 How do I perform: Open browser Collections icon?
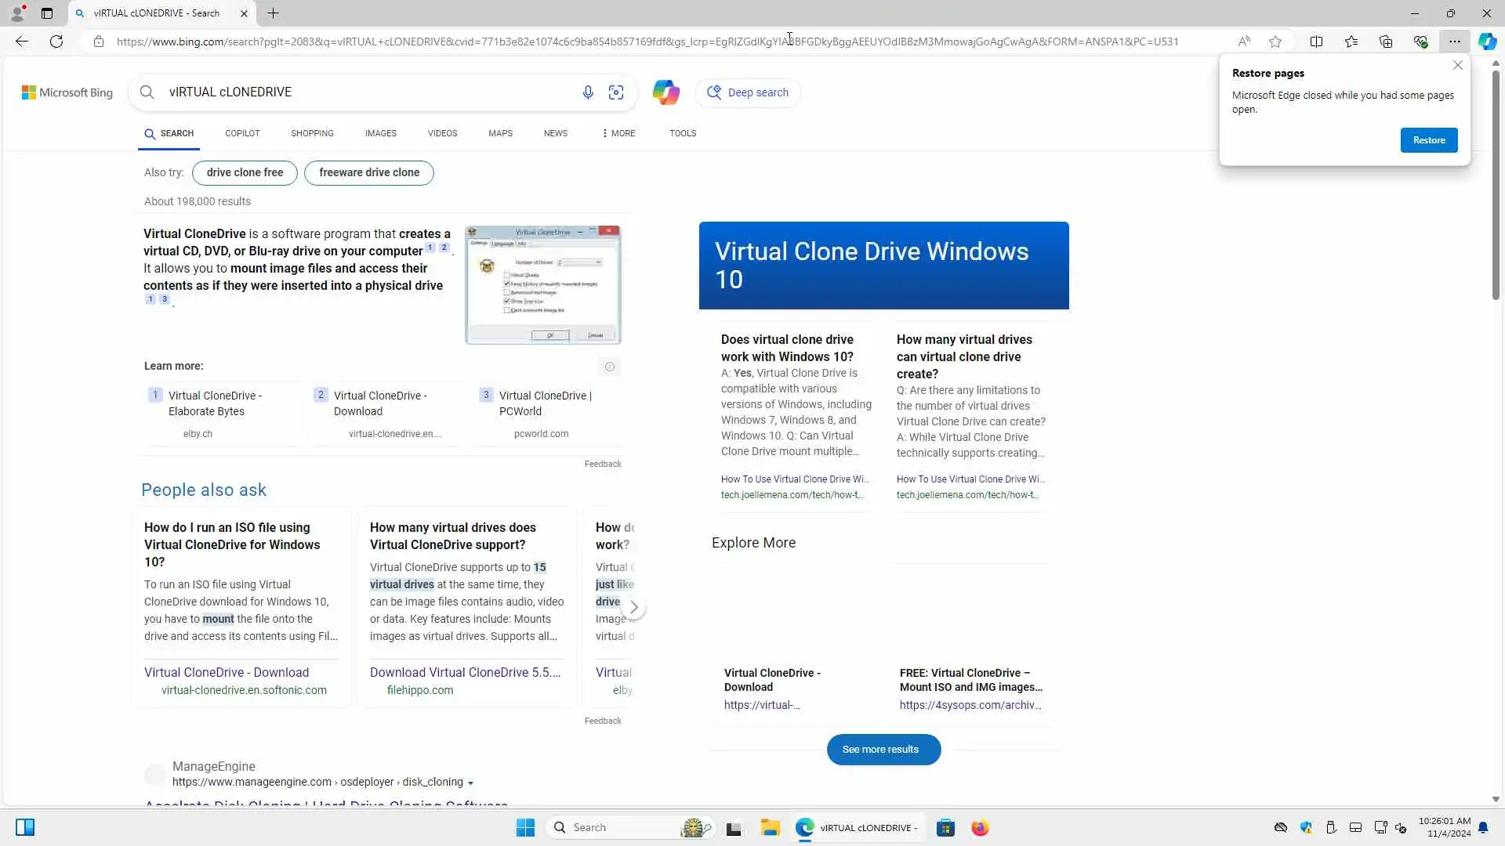[1385, 42]
